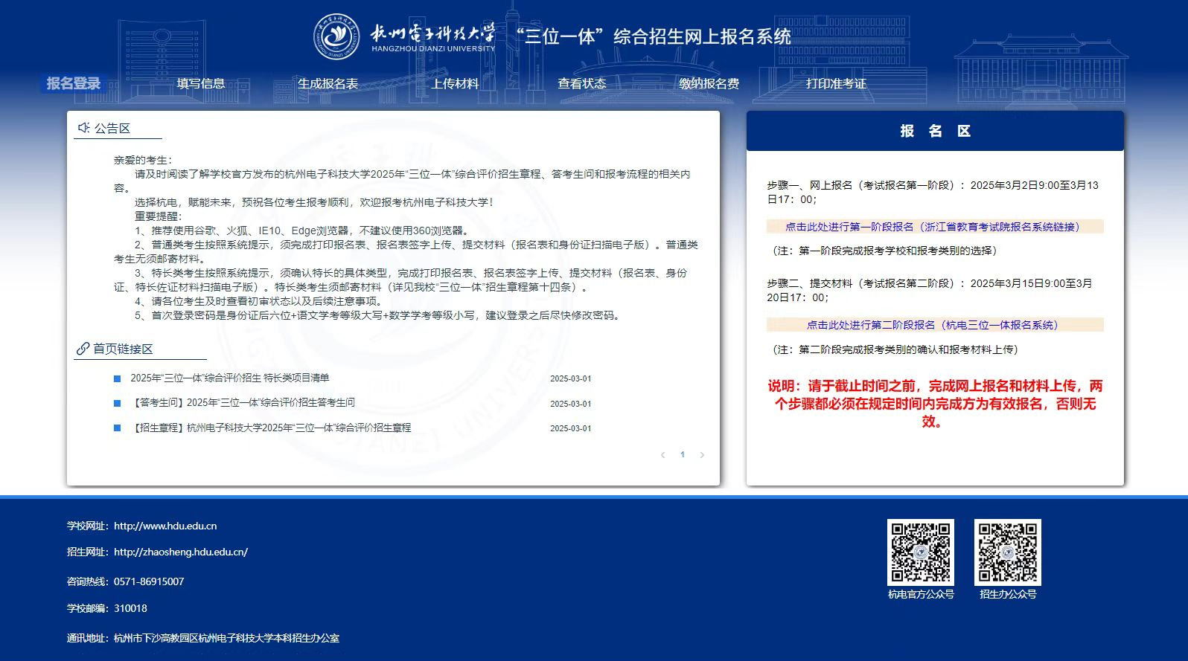
Task: Open the 查看状态 navigation tab
Action: (581, 83)
